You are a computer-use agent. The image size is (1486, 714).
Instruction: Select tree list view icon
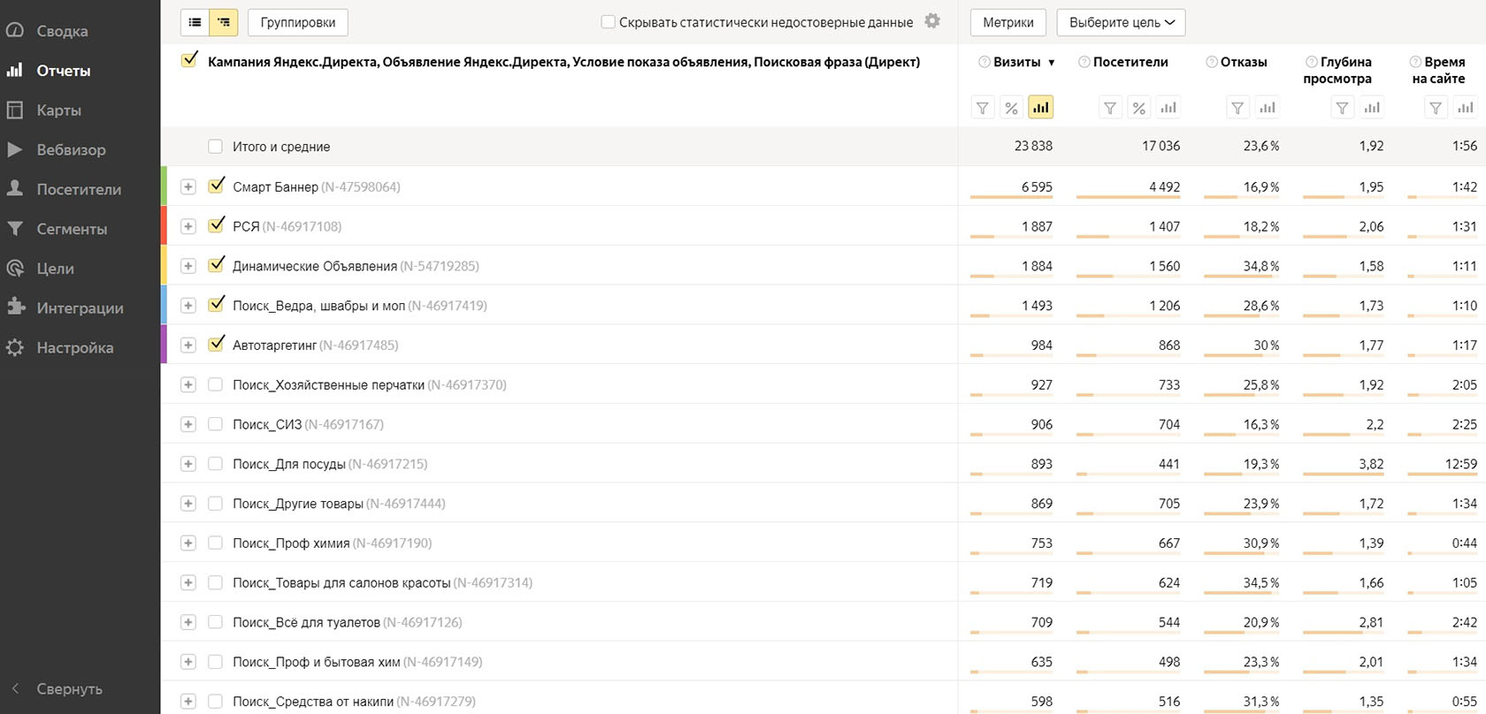coord(224,22)
